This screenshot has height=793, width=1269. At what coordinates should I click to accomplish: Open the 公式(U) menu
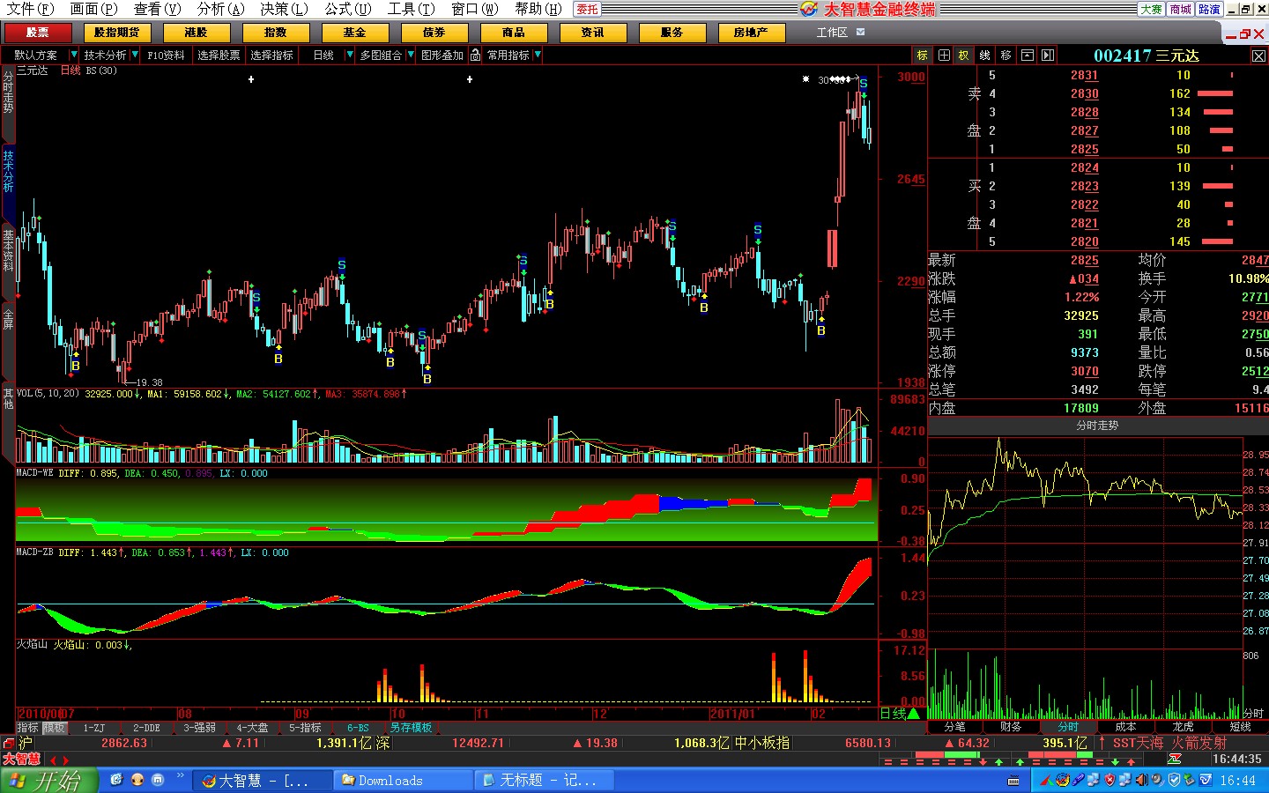coord(348,9)
